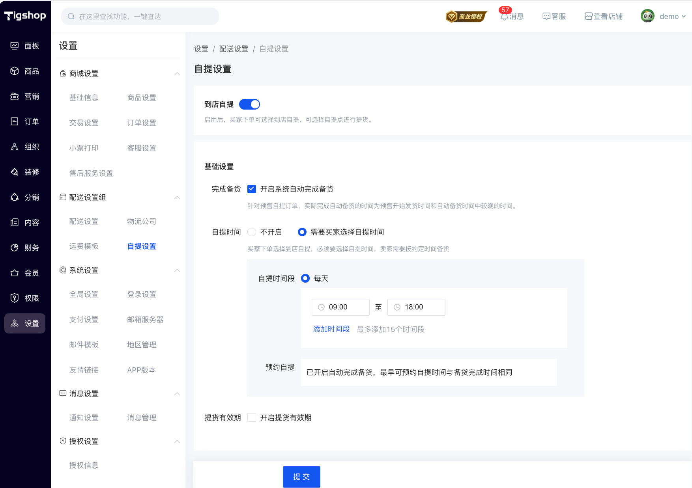Collapse the 商城设置 section
The width and height of the screenshot is (692, 488).
pos(177,74)
